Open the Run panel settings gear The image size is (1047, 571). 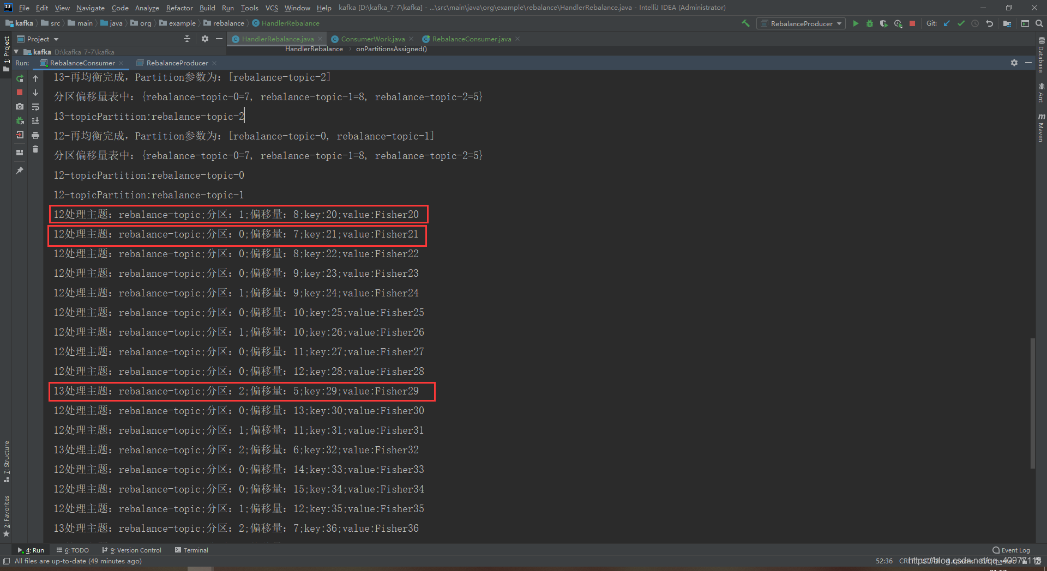[x=1014, y=63]
